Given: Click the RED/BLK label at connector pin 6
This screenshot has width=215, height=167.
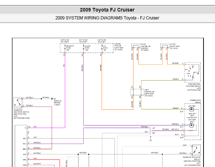Looking at the screenshot, I should click(37, 148).
